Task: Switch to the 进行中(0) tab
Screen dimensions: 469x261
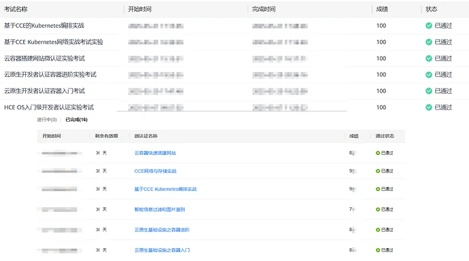Action: 47,120
